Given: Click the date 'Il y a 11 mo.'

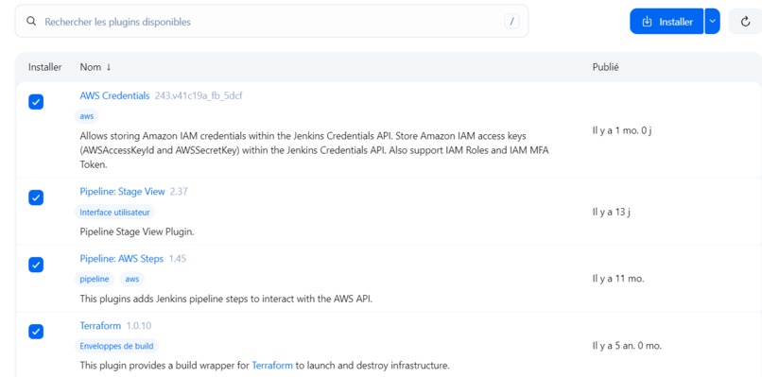Looking at the screenshot, I should 618,279.
